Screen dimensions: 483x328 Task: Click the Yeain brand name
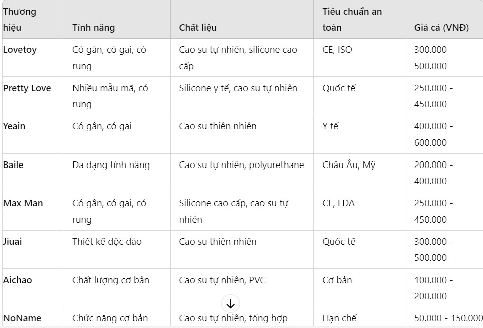point(14,126)
